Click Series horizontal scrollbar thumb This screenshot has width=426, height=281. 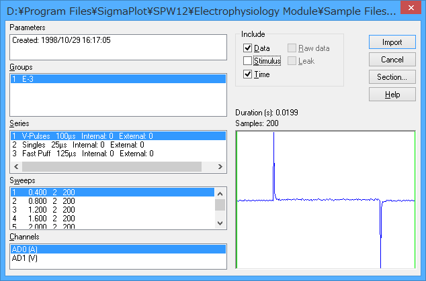point(112,166)
